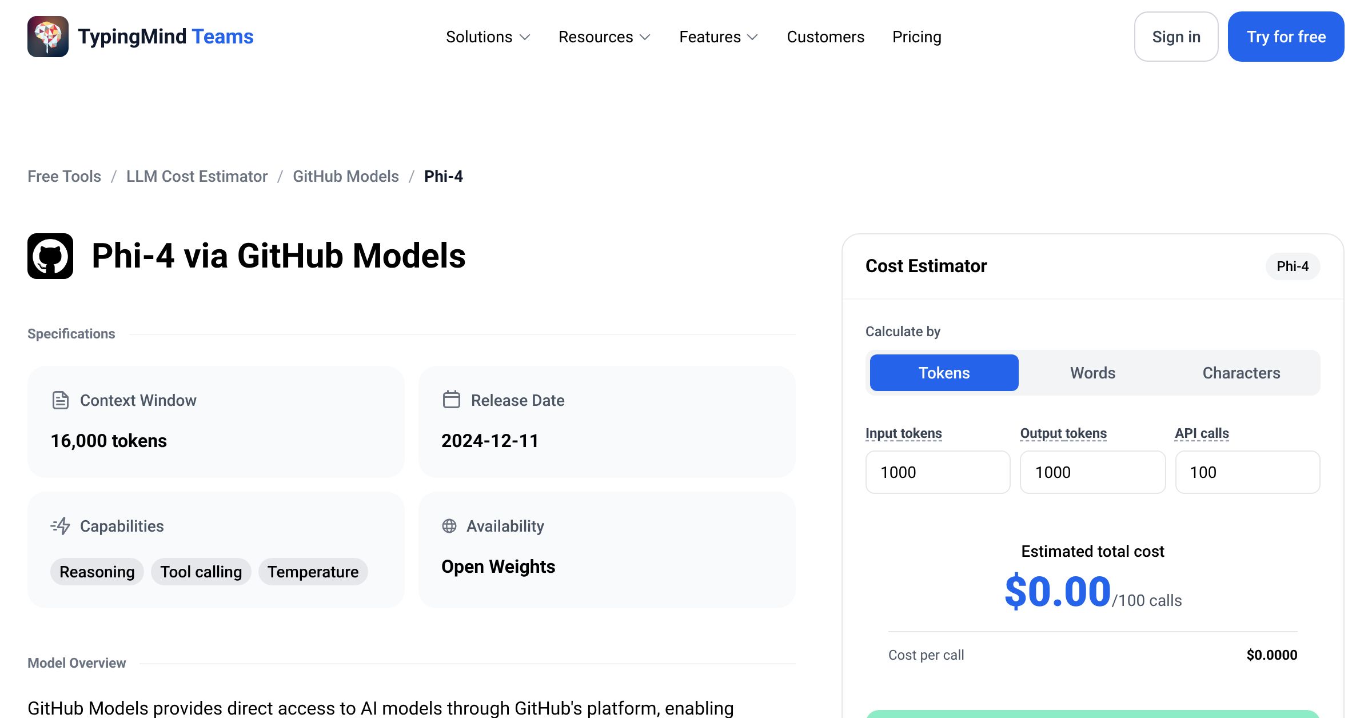Image resolution: width=1372 pixels, height=718 pixels.
Task: Click the Phi-4 breadcrumb item
Action: click(x=444, y=176)
